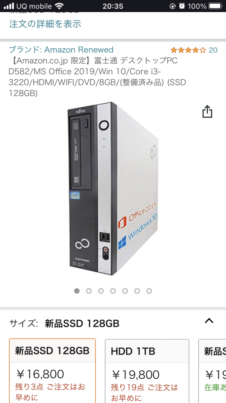This screenshot has height=403, width=226.
Task: Tap the Fujitsu desktop PC product image
Action: [x=113, y=189]
